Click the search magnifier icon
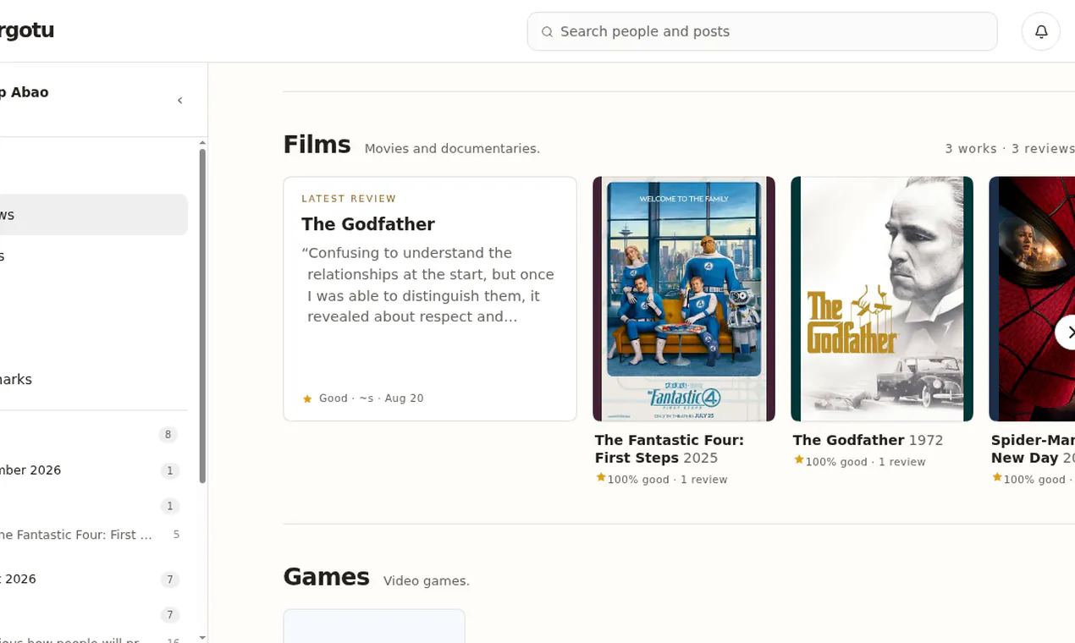The height and width of the screenshot is (643, 1075). coord(547,31)
